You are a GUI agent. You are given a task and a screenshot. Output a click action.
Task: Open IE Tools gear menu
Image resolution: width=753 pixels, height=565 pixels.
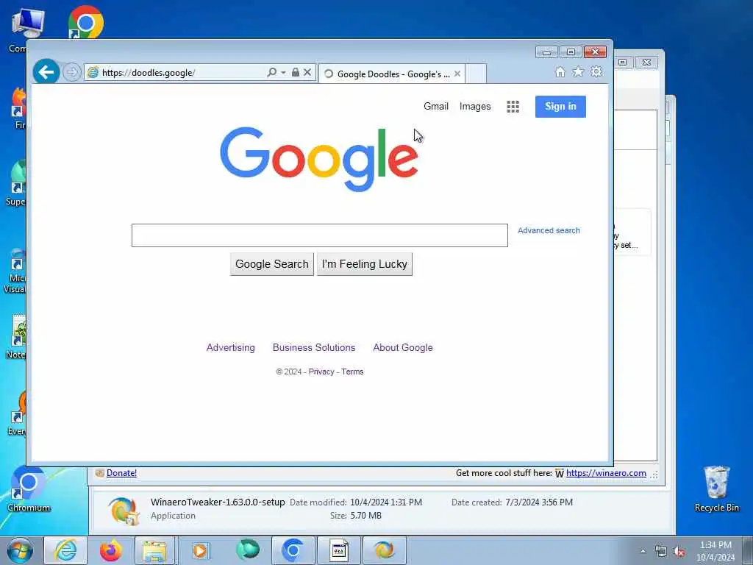tap(596, 71)
